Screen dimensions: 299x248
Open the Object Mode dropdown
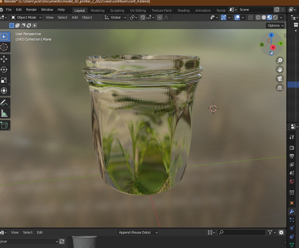coord(26,17)
